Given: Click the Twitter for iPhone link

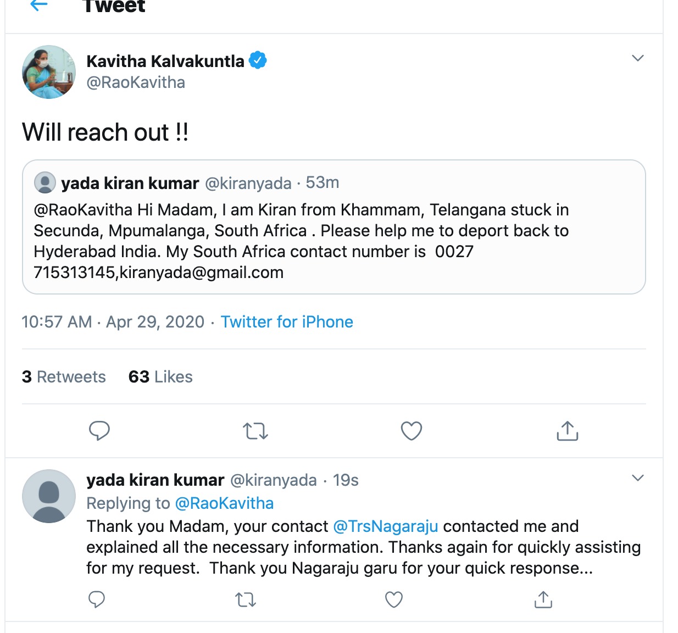Looking at the screenshot, I should pyautogui.click(x=287, y=321).
